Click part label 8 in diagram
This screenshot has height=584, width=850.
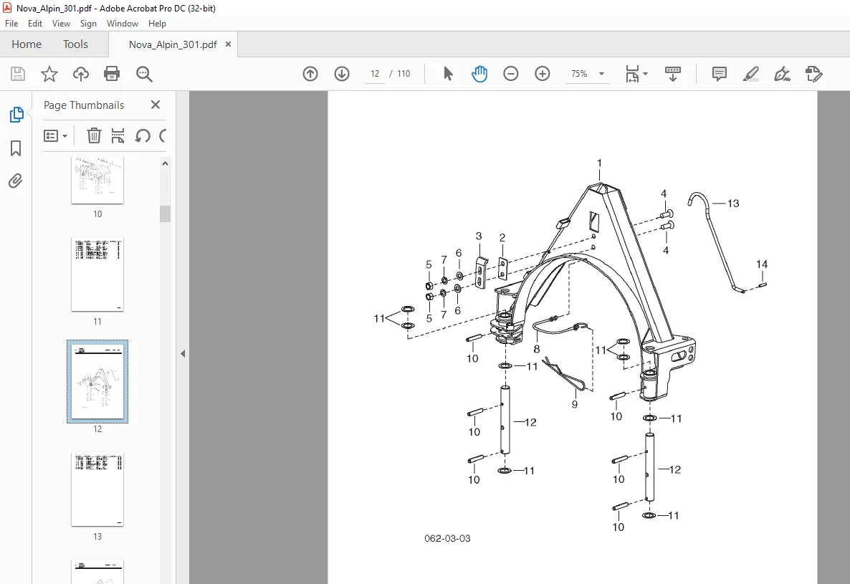pos(537,350)
